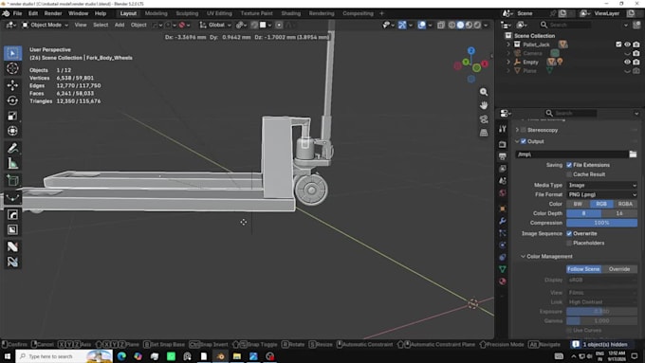This screenshot has width=645, height=363.
Task: Uncheck the Overwrite option
Action: click(x=569, y=233)
